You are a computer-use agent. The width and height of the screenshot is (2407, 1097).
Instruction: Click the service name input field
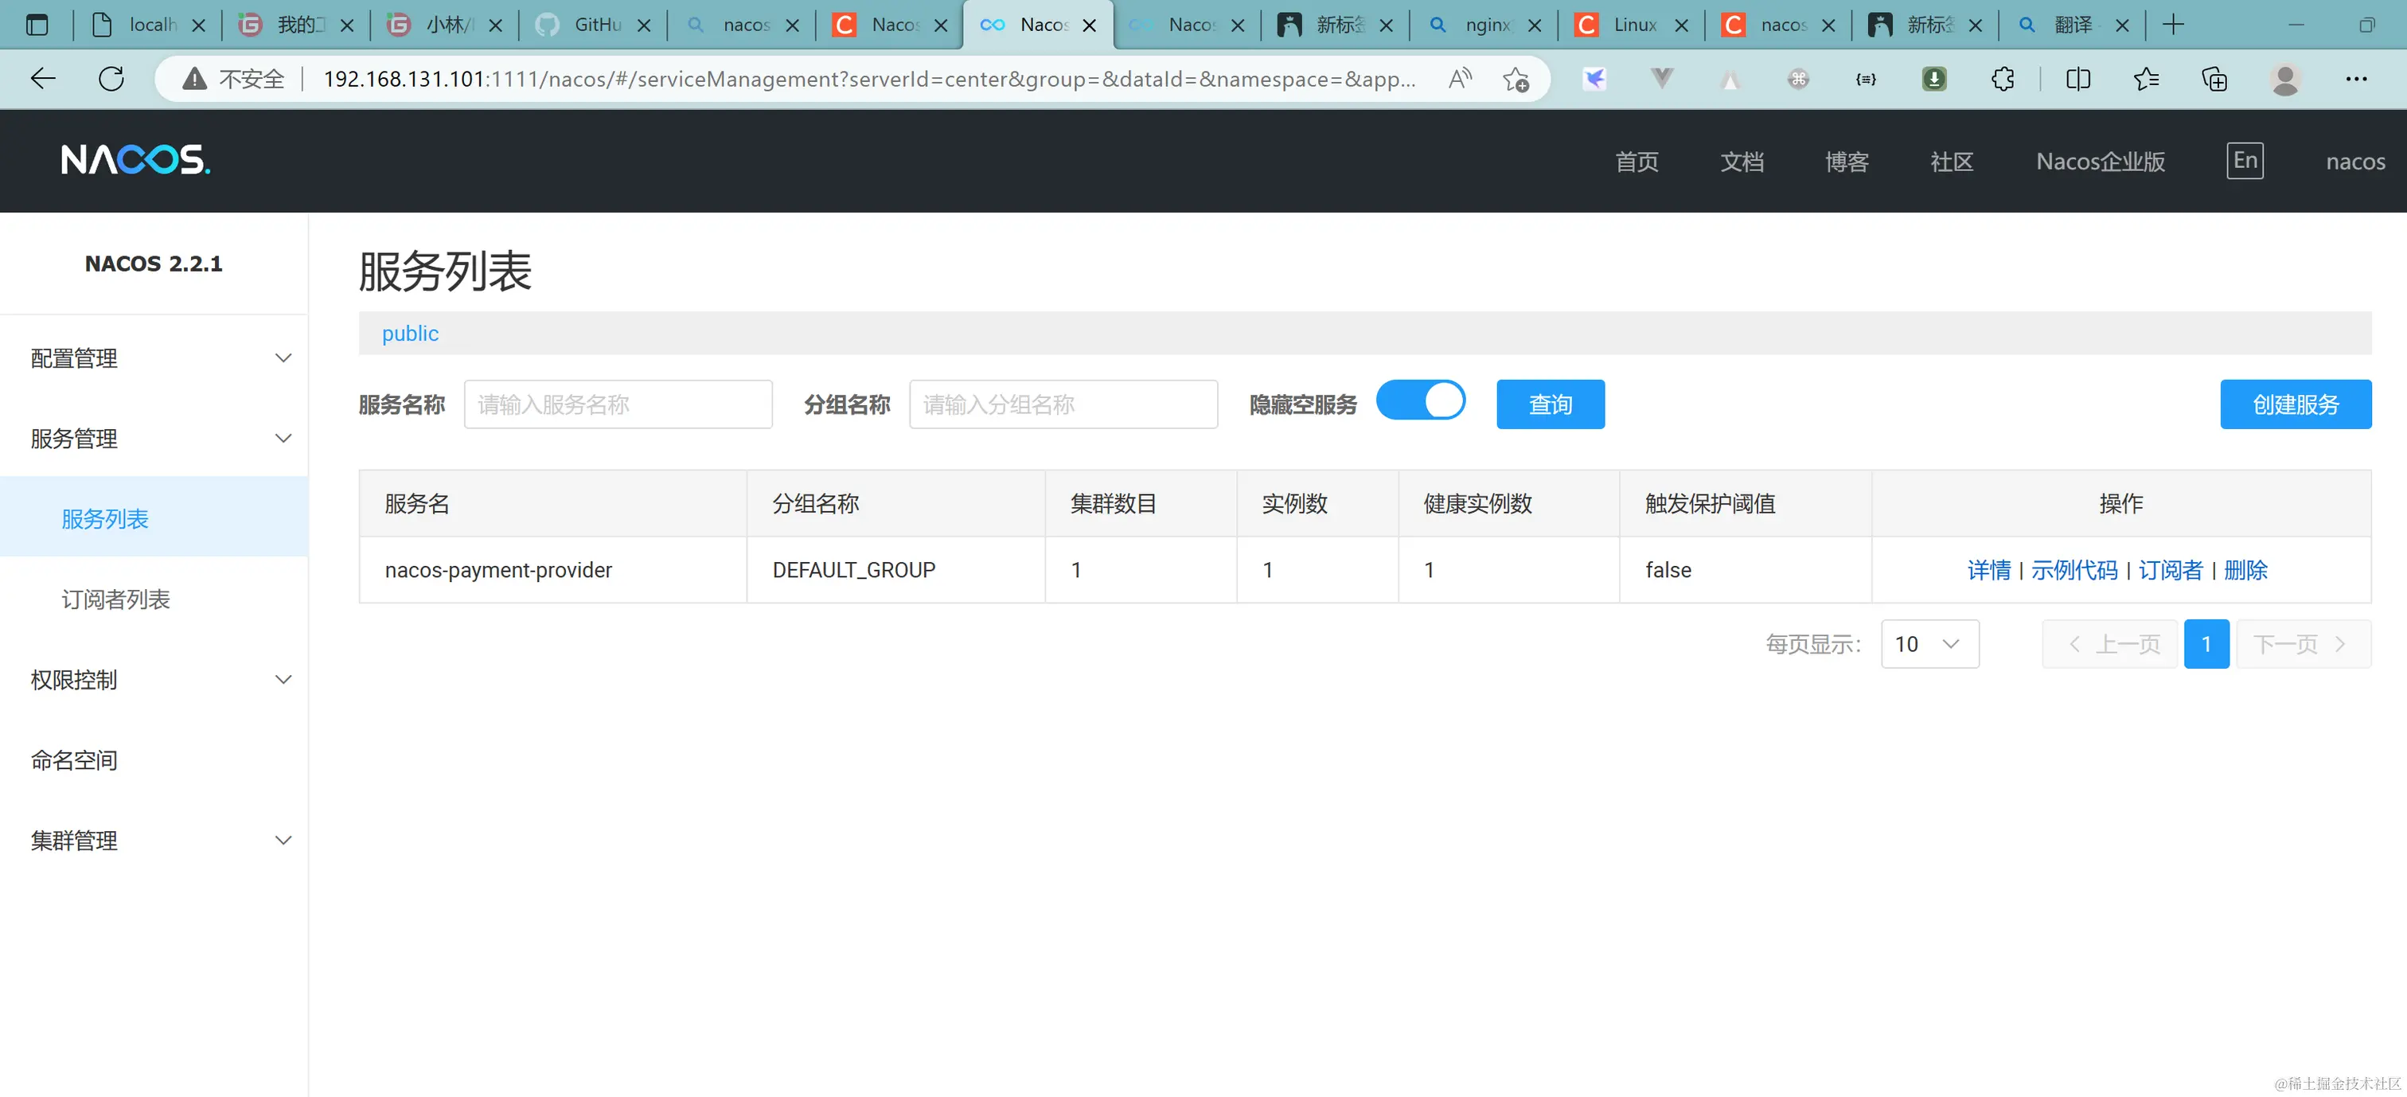[x=618, y=404]
